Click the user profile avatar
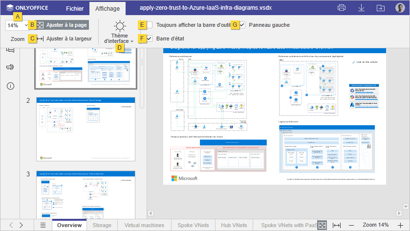Screen dimensions: 410x231 (x=400, y=8)
